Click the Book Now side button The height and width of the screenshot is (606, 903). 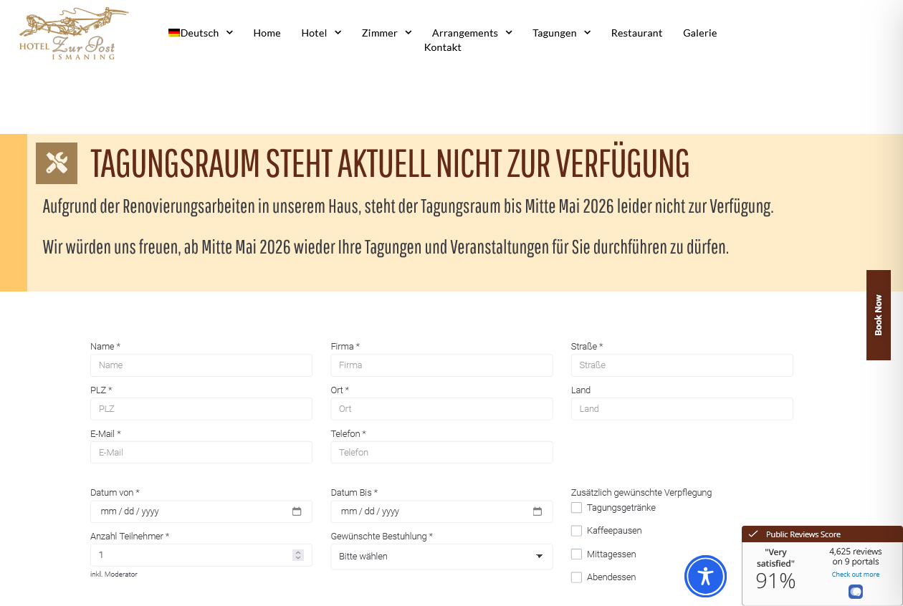(878, 315)
